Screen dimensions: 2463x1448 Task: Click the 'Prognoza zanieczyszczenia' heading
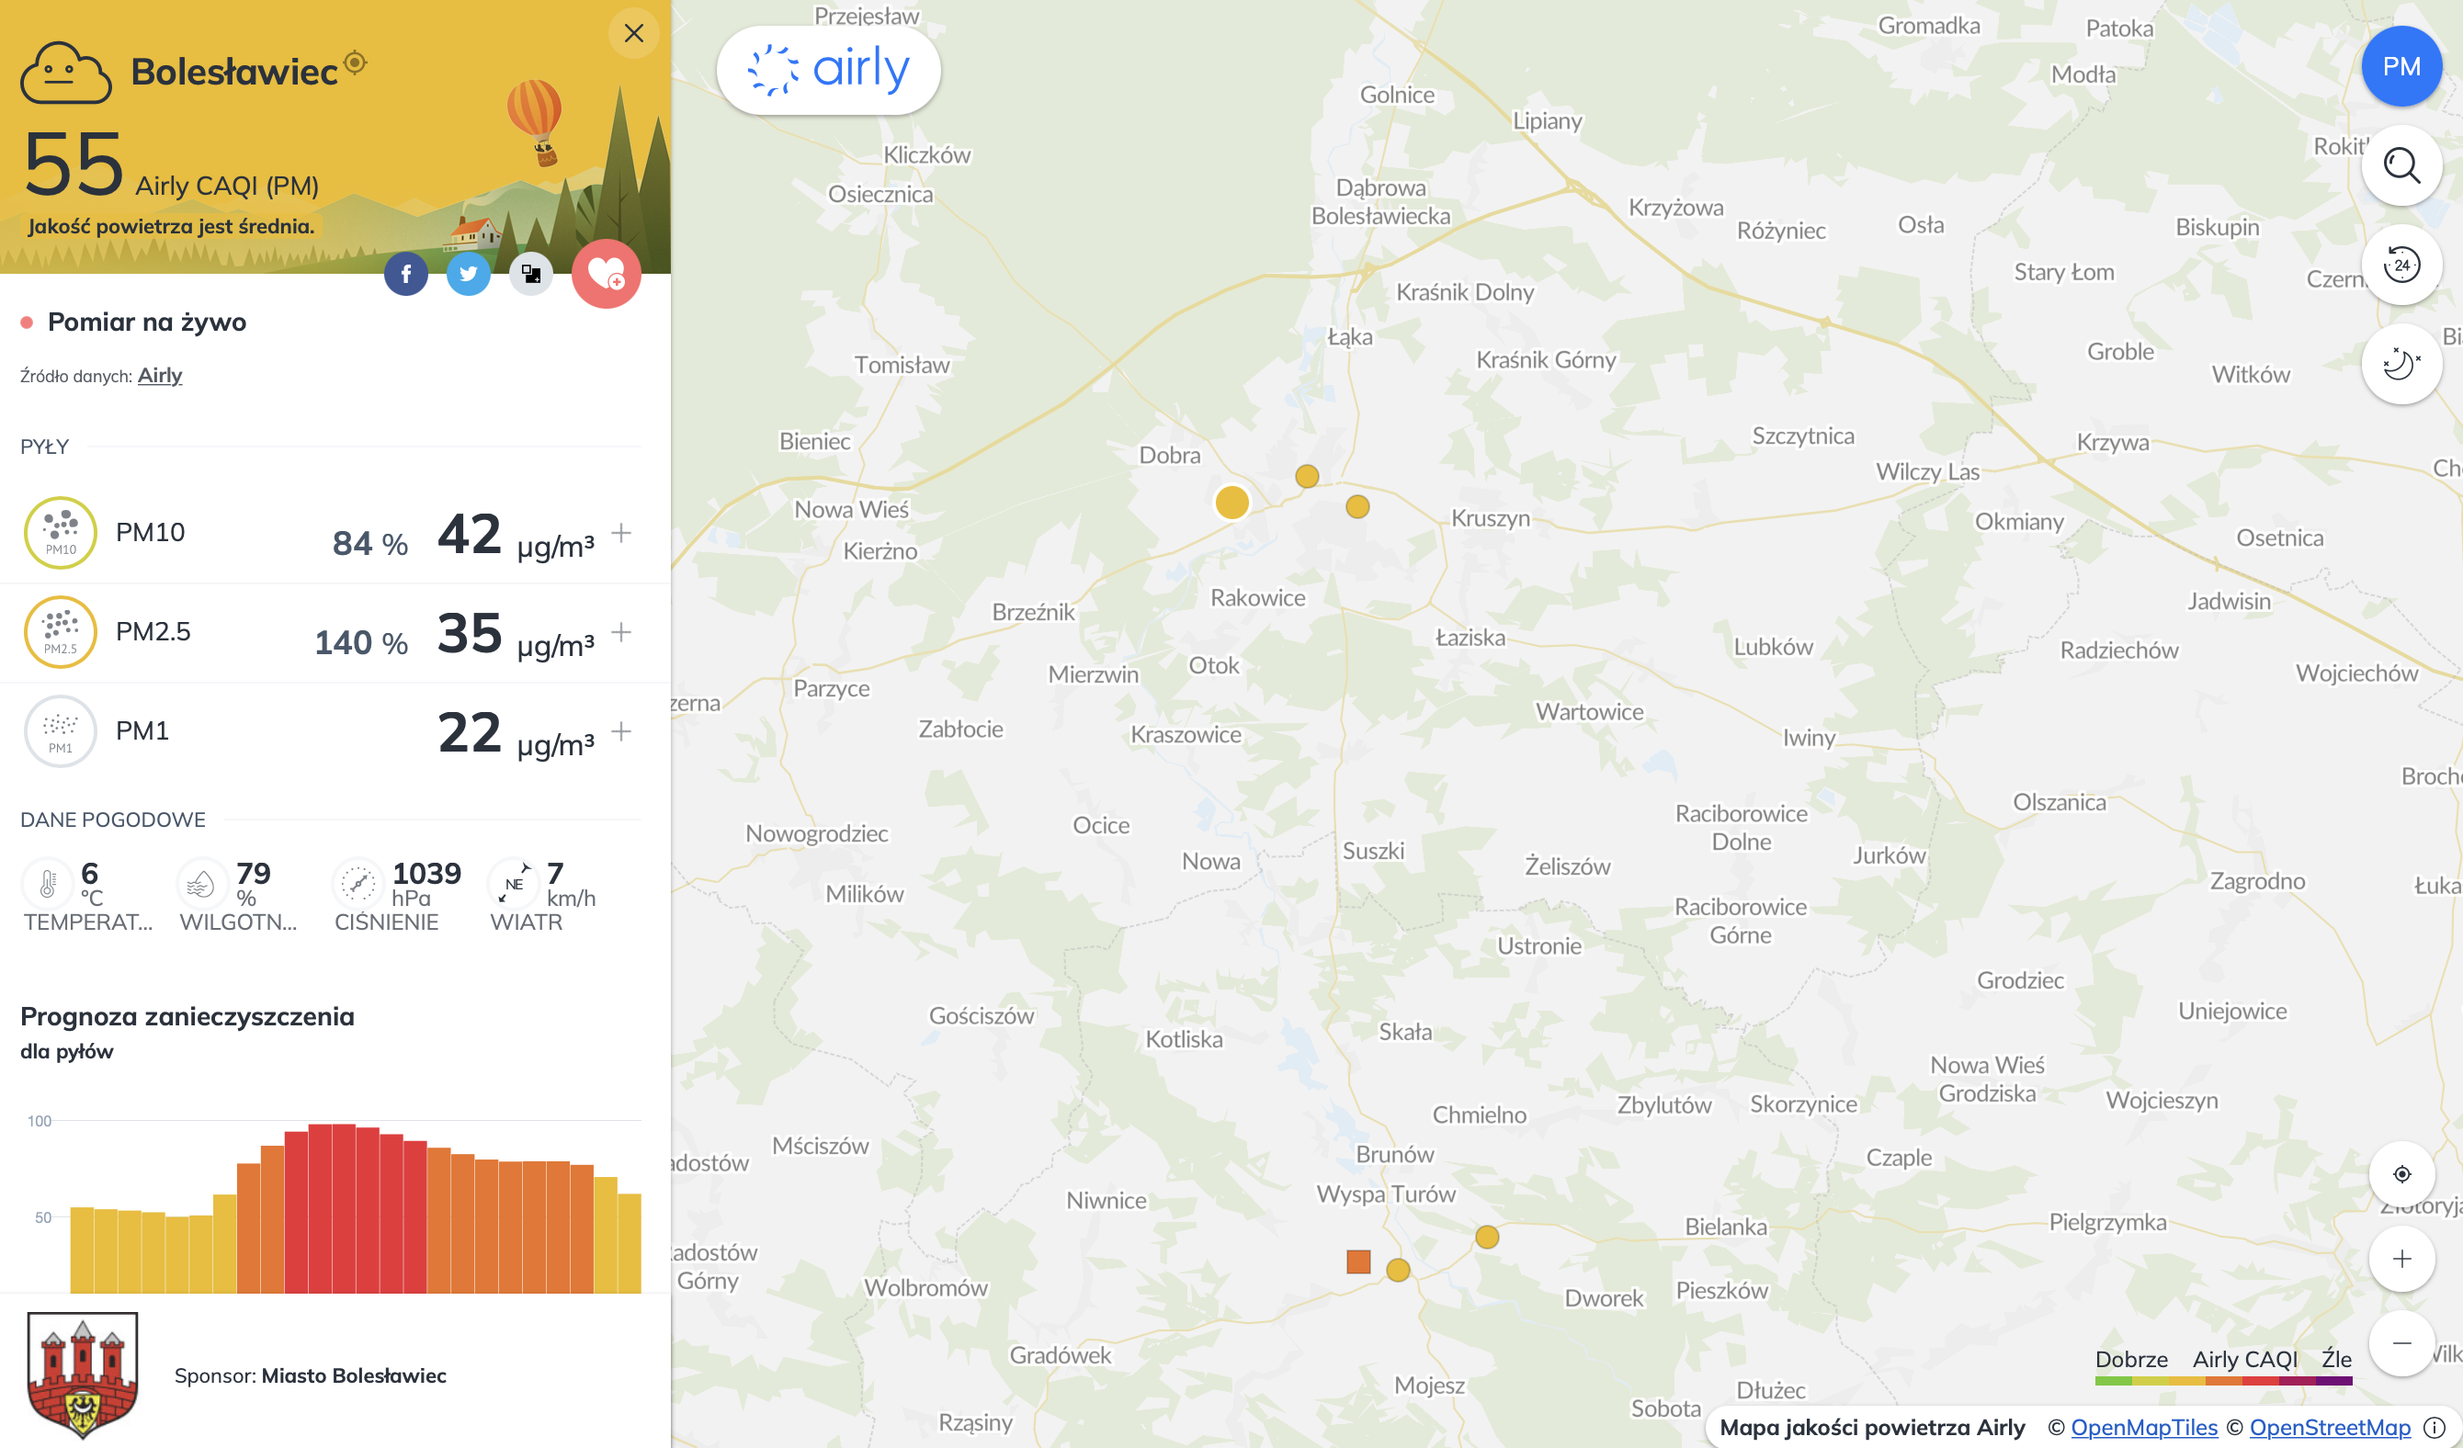click(187, 1016)
